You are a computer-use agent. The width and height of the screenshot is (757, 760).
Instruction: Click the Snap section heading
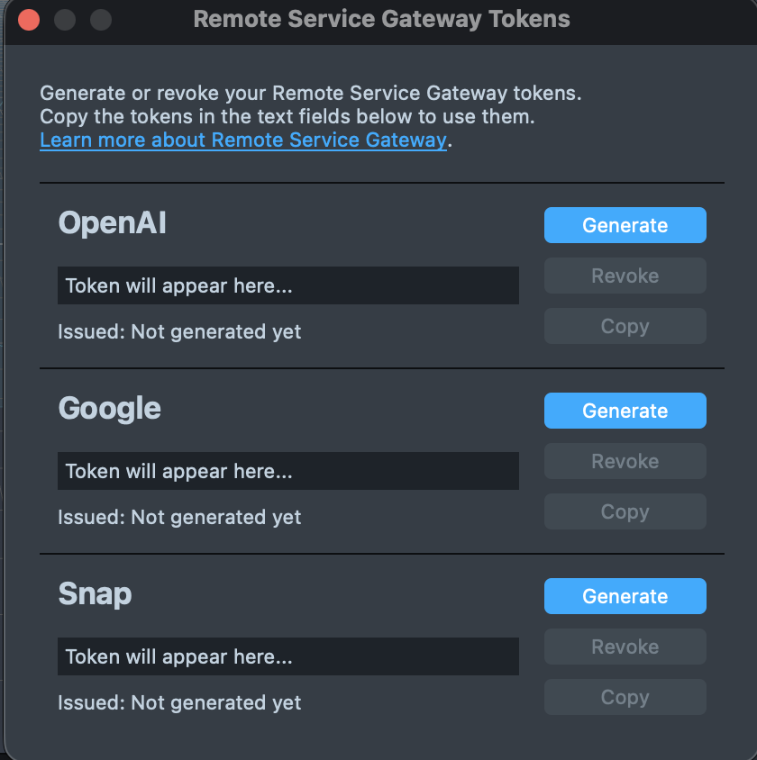pyautogui.click(x=95, y=593)
